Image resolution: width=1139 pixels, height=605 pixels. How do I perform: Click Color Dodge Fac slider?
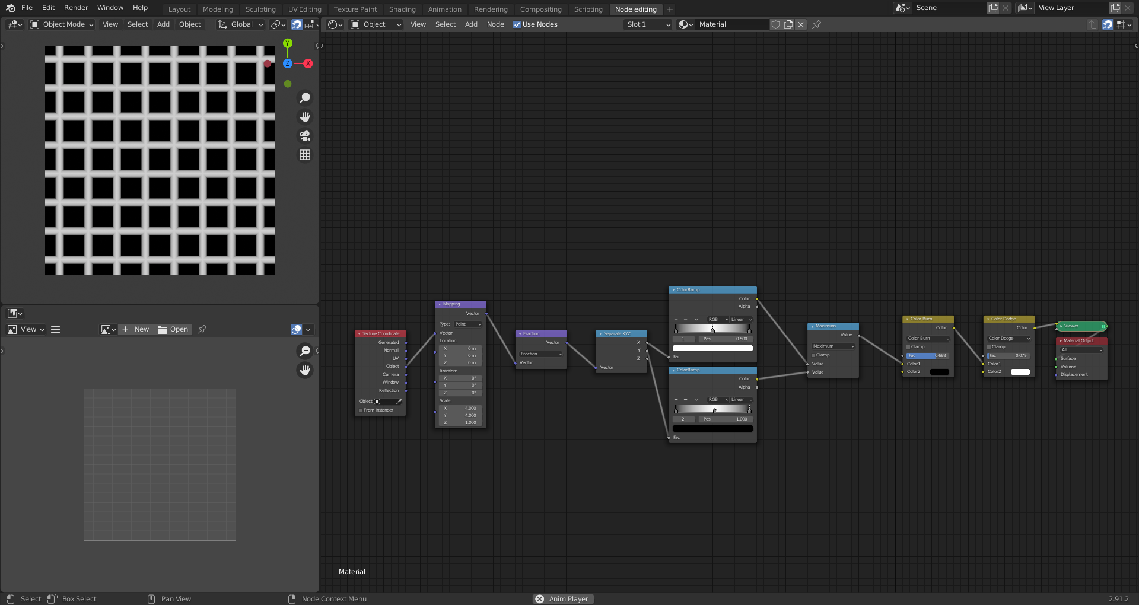point(1008,356)
